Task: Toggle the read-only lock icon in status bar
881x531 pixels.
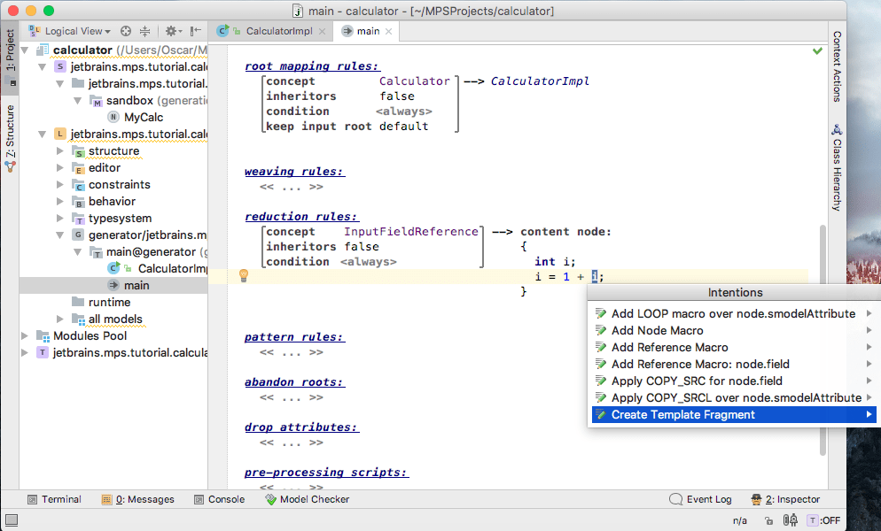Action: 768,520
